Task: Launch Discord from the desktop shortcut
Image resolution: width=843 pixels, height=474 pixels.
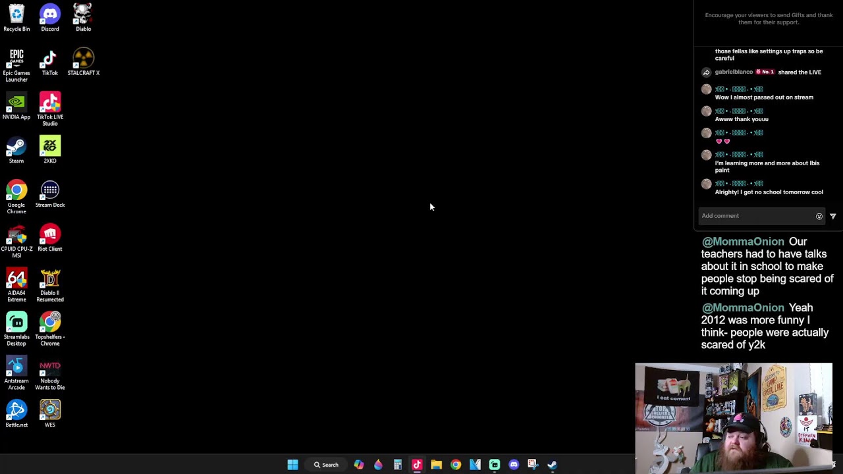Action: (50, 18)
